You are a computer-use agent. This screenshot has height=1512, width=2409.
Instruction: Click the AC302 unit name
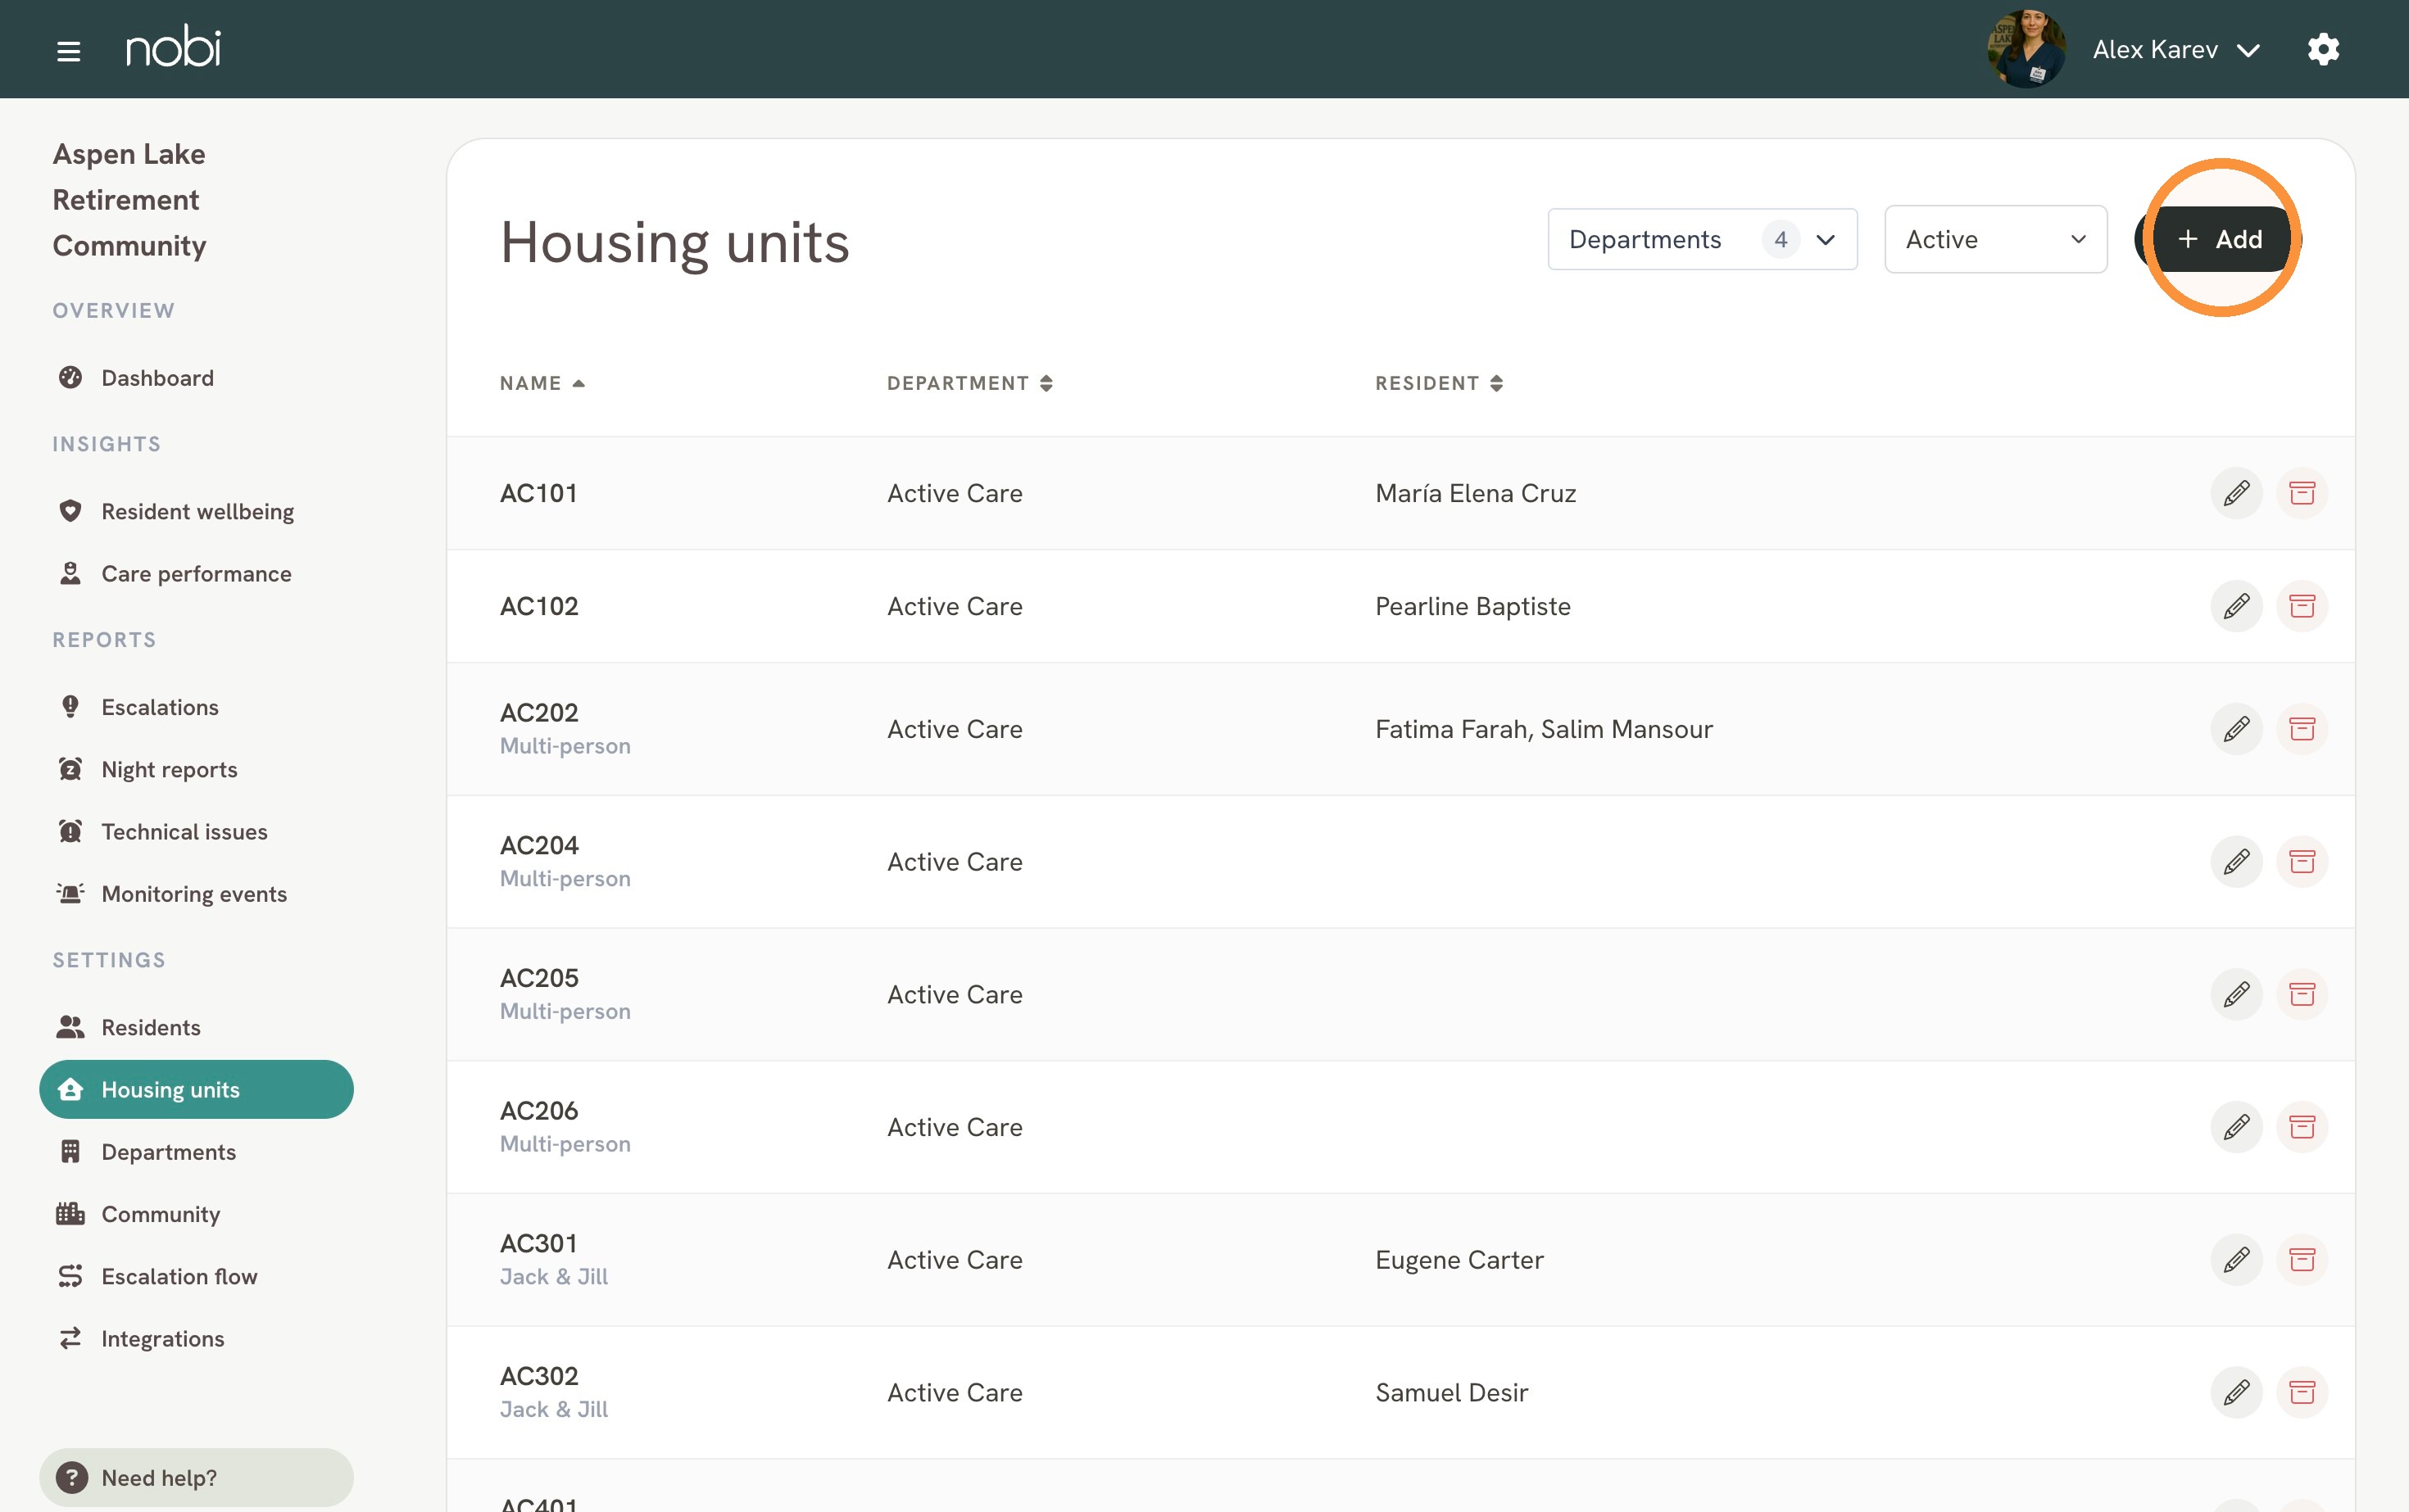tap(539, 1376)
